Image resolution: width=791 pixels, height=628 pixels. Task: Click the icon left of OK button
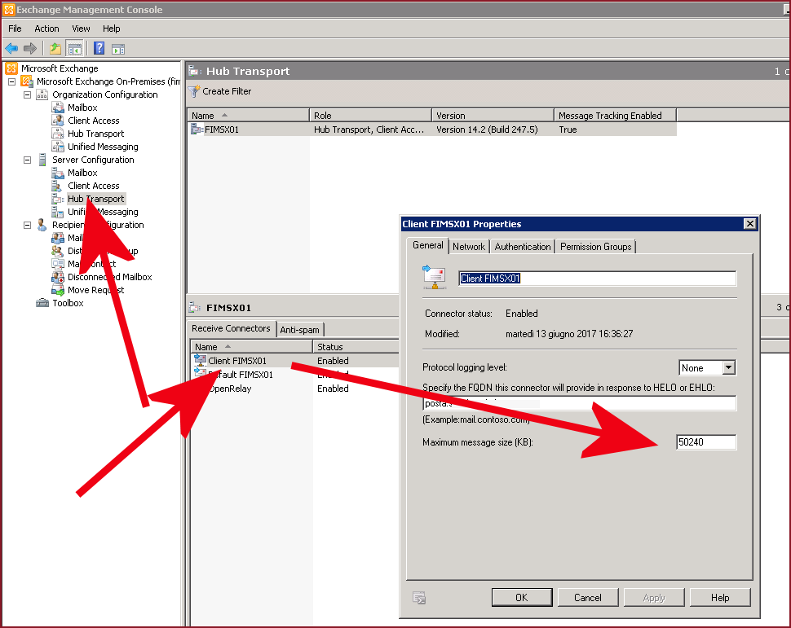click(x=419, y=598)
